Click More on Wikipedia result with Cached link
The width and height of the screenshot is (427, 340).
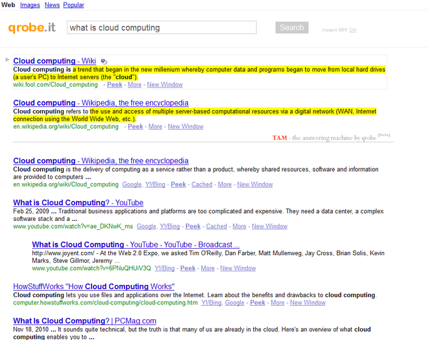[x=225, y=185]
